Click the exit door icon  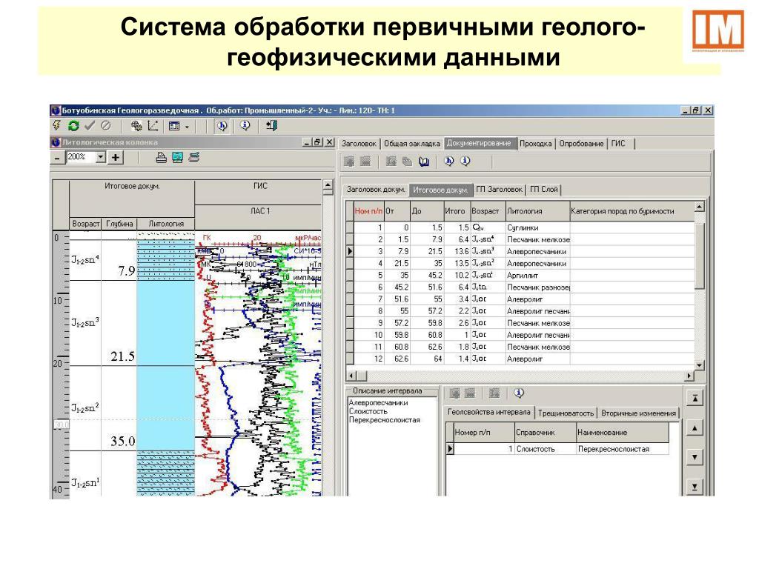click(271, 126)
